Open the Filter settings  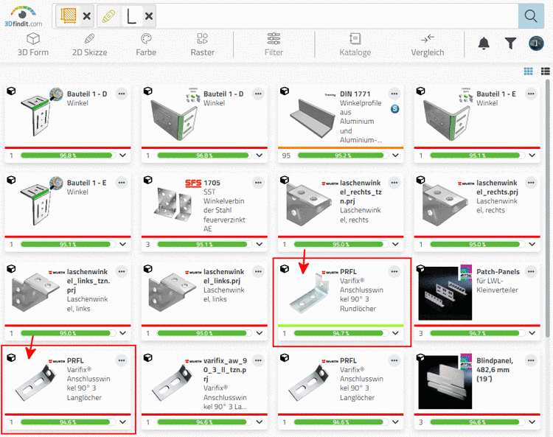tap(274, 45)
